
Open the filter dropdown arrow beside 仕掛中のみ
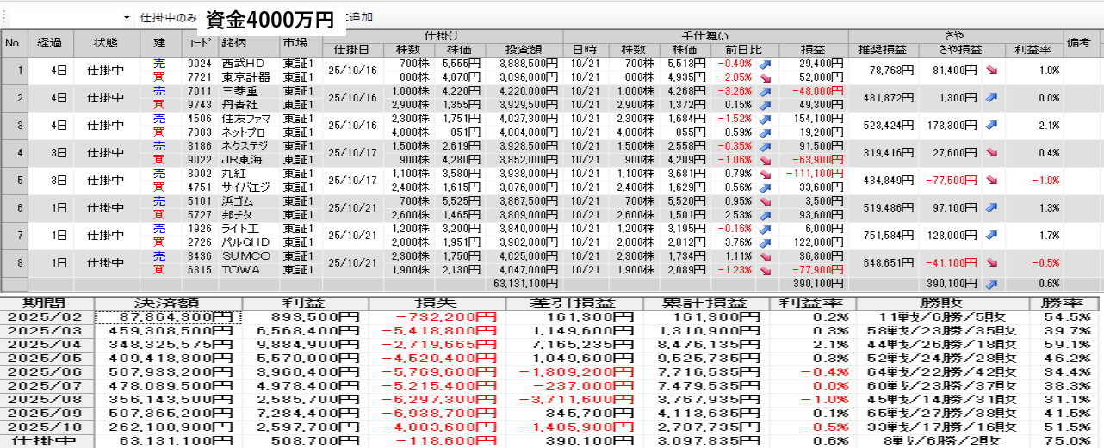pyautogui.click(x=127, y=17)
